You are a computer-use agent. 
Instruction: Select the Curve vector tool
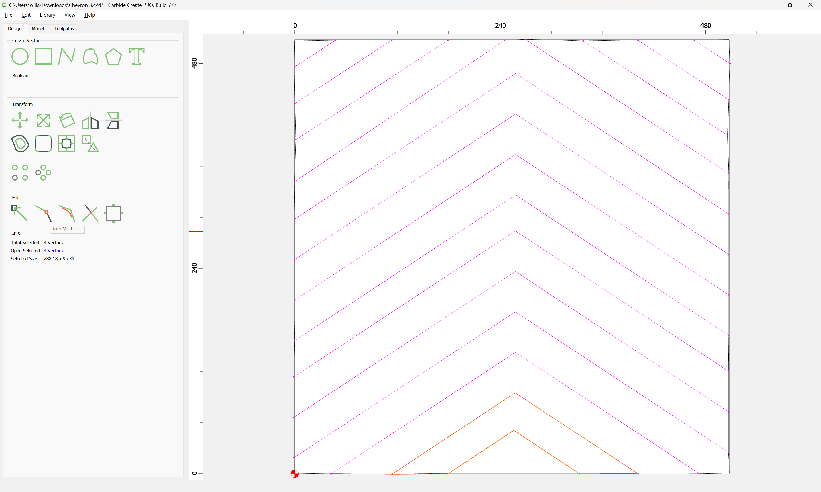pyautogui.click(x=90, y=56)
